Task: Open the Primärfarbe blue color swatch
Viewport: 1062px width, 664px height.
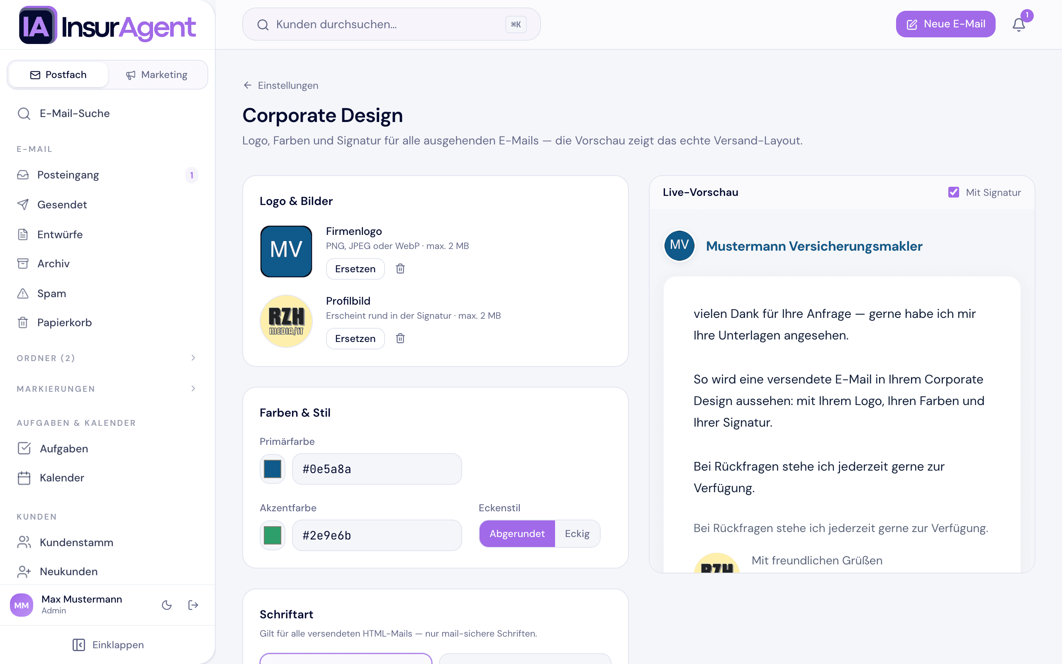Action: point(273,469)
